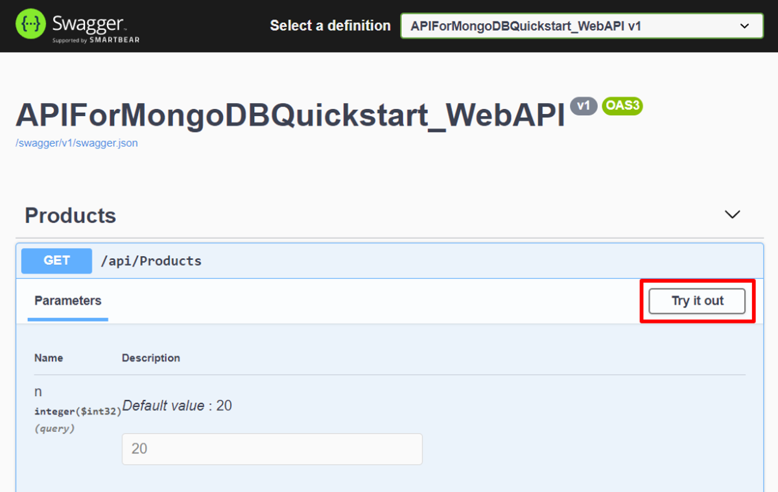Click the Products section heading
Viewport: 778px width, 492px height.
click(x=70, y=215)
